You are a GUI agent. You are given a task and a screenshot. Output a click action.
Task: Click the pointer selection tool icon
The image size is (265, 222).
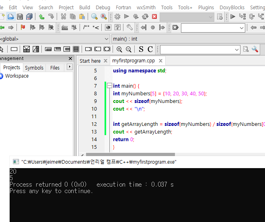(2, 49)
